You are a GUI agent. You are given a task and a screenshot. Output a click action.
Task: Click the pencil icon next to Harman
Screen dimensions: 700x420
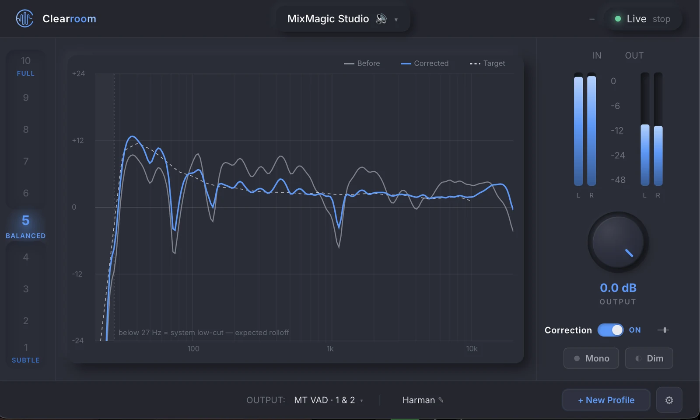pyautogui.click(x=441, y=400)
